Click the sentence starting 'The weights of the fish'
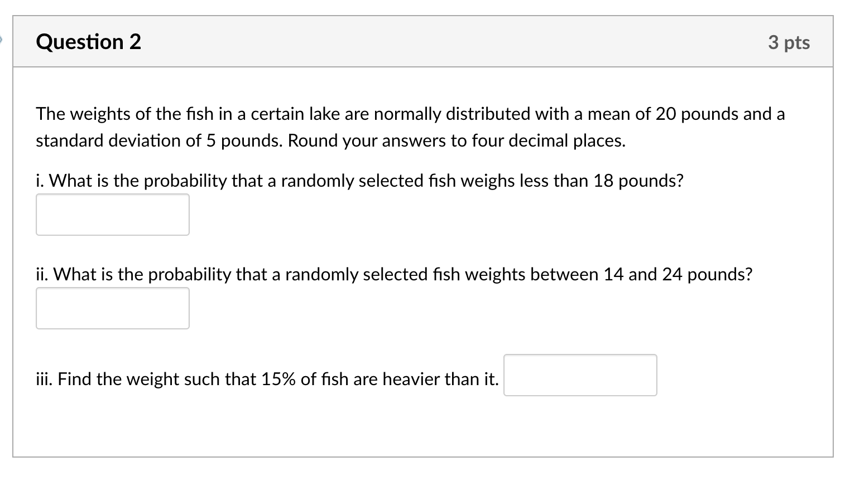The height and width of the screenshot is (481, 855). pyautogui.click(x=410, y=127)
